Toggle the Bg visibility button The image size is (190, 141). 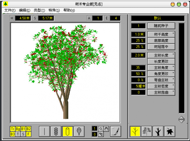(x=18, y=129)
